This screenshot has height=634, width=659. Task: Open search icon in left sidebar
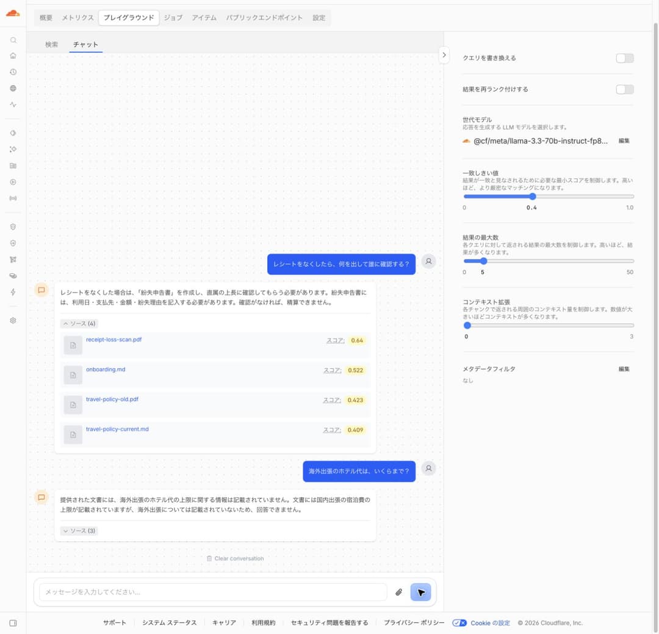(13, 40)
